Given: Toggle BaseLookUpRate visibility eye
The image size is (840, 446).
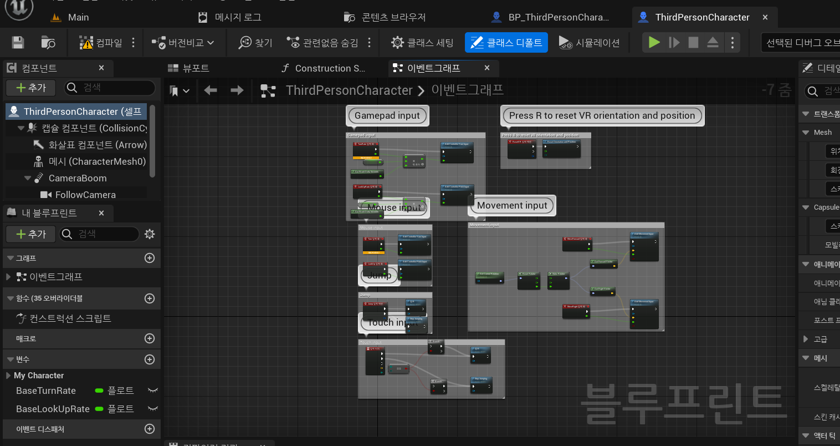Looking at the screenshot, I should tap(153, 409).
